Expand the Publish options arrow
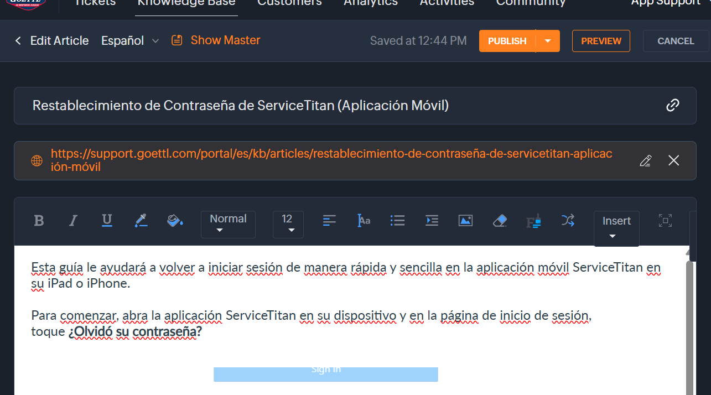711x395 pixels. (548, 41)
